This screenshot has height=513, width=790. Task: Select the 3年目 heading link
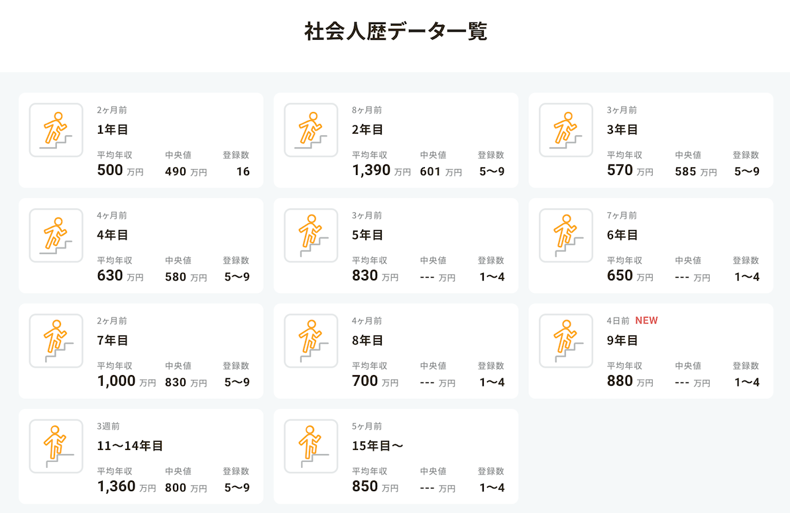click(623, 129)
